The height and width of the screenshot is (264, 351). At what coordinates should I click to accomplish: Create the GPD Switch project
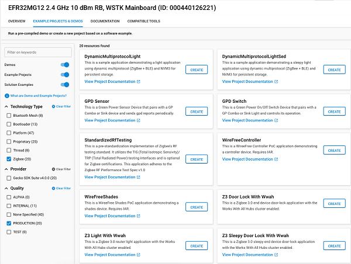[334, 111]
